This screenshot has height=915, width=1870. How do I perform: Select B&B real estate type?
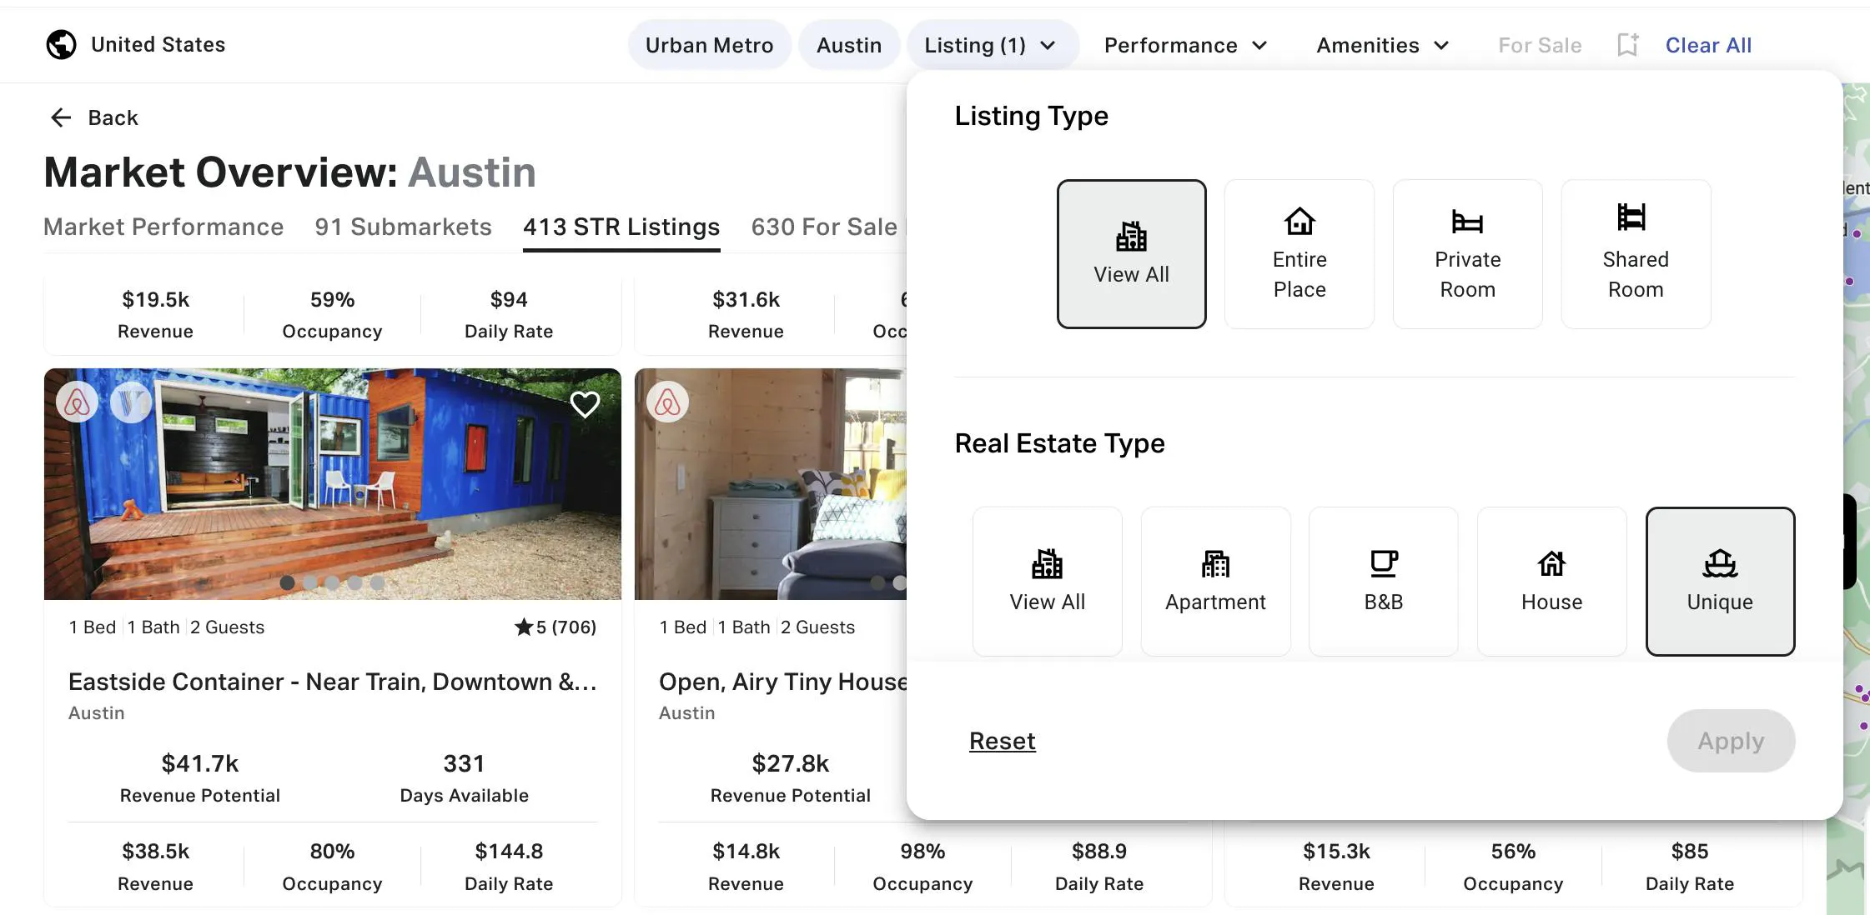click(1384, 581)
